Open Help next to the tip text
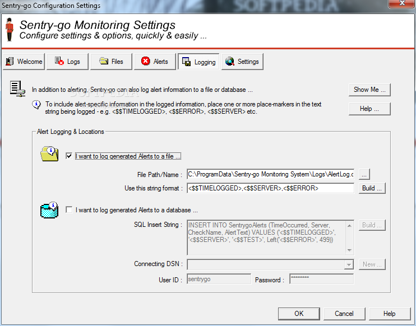 tap(369, 109)
